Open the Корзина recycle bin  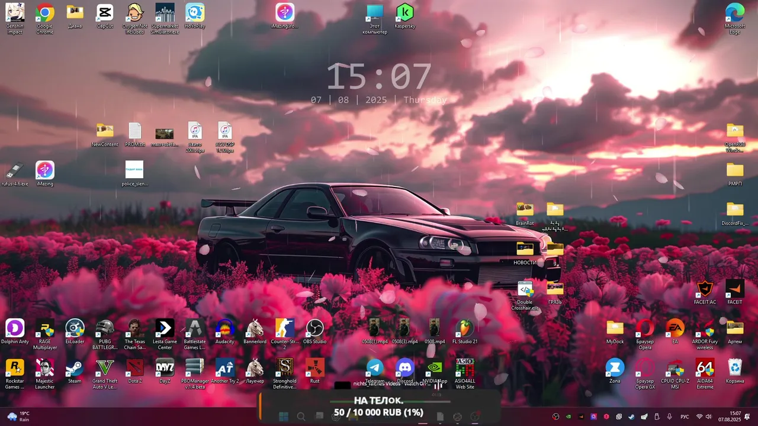point(735,367)
